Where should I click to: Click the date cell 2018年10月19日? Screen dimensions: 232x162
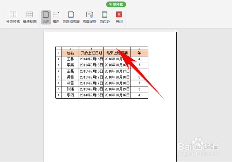pos(117,89)
